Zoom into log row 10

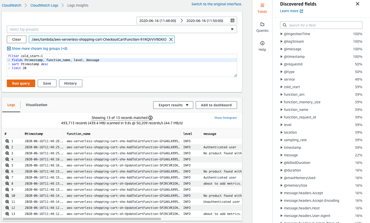point(7,196)
